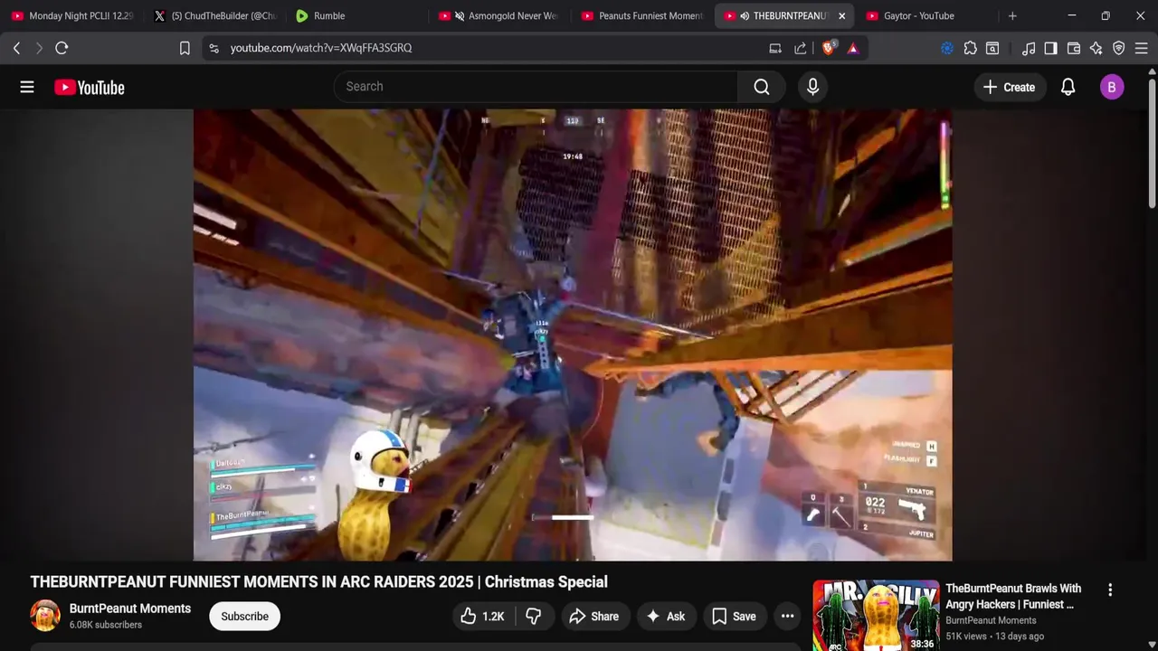This screenshot has height=651, width=1158.
Task: Focus the browser address bar URL
Action: [321, 48]
